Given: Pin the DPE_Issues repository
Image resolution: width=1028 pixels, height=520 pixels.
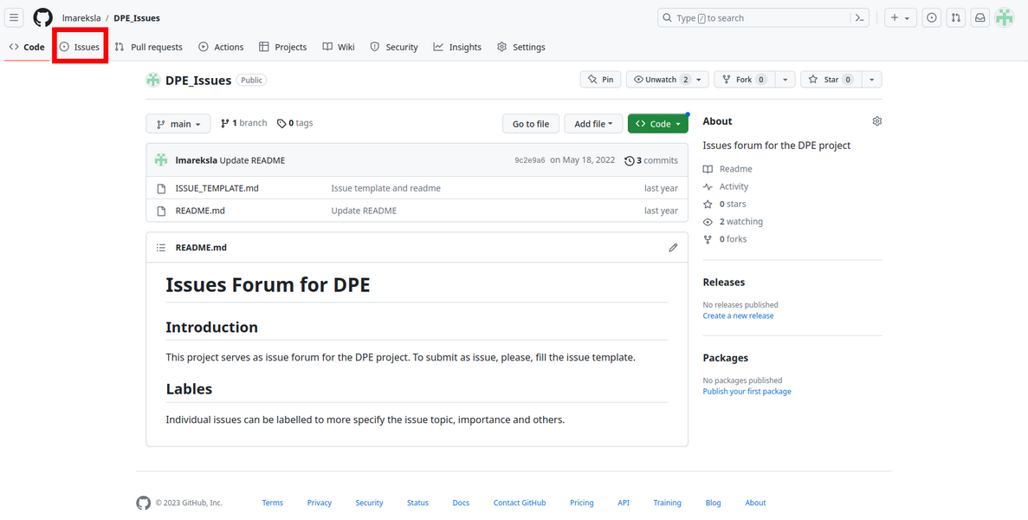Looking at the screenshot, I should [x=600, y=79].
